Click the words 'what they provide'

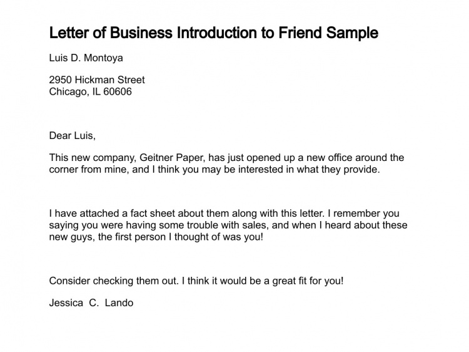(x=338, y=170)
